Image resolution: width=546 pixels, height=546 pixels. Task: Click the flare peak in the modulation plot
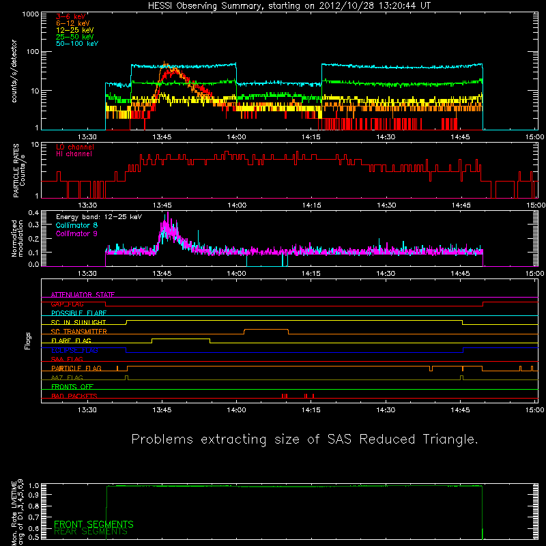coord(168,227)
